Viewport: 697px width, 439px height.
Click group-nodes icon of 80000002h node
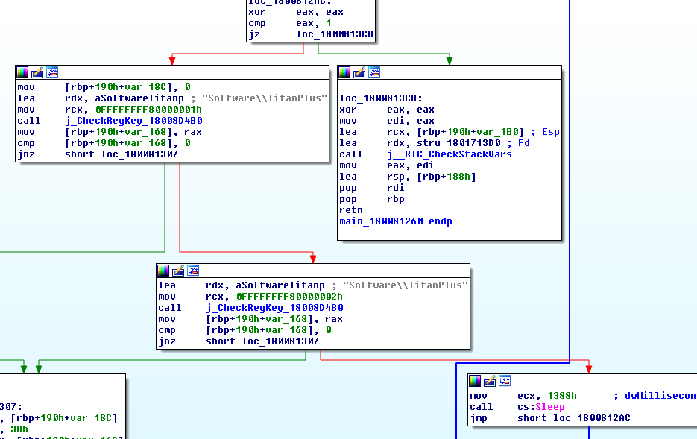click(193, 271)
